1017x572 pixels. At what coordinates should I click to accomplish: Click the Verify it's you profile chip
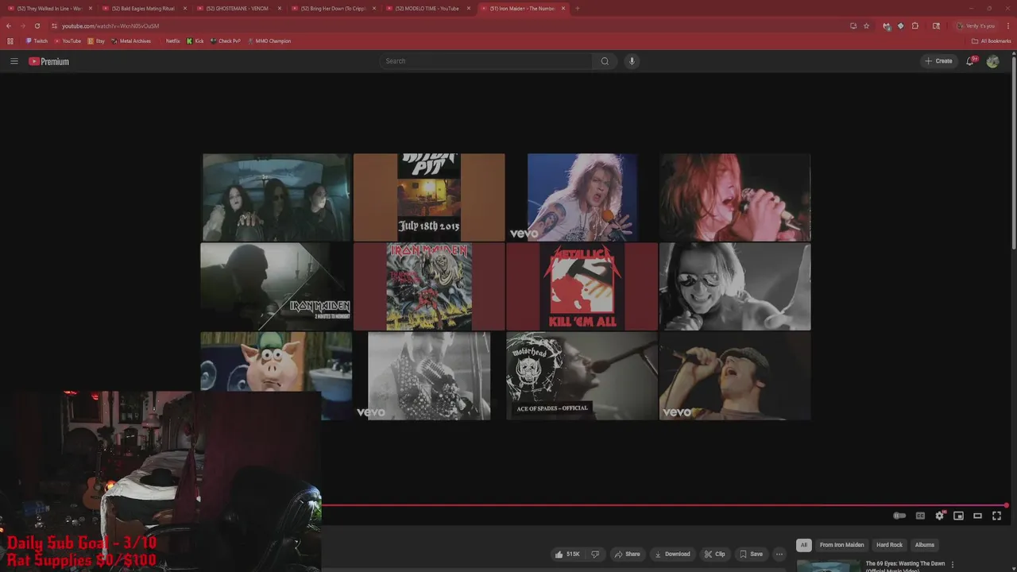(x=976, y=25)
